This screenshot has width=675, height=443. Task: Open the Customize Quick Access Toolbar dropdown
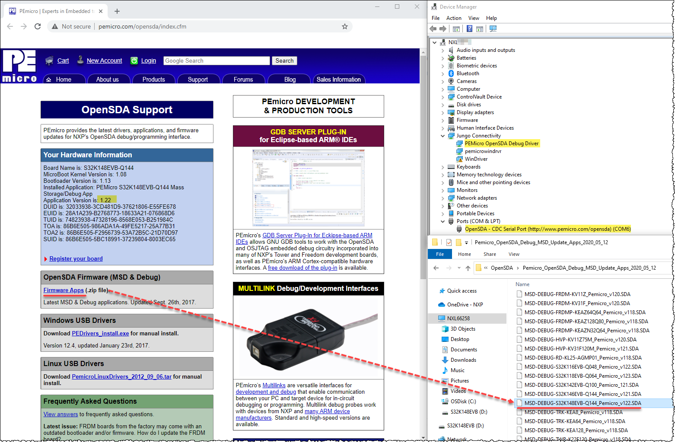[466, 242]
